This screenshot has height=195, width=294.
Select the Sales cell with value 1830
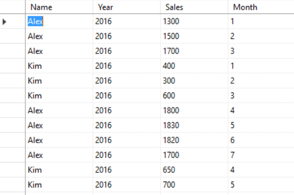pyautogui.click(x=194, y=125)
